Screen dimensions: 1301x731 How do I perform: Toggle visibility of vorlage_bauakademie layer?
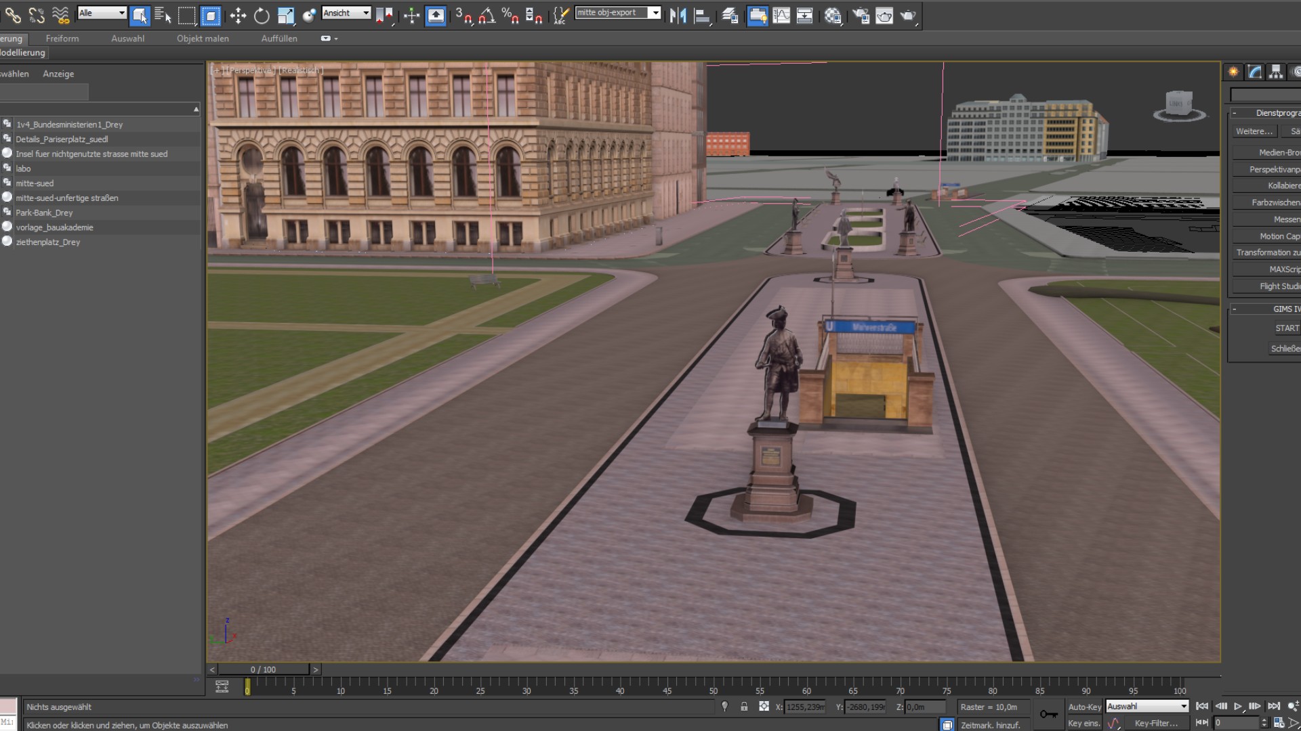[x=7, y=227]
